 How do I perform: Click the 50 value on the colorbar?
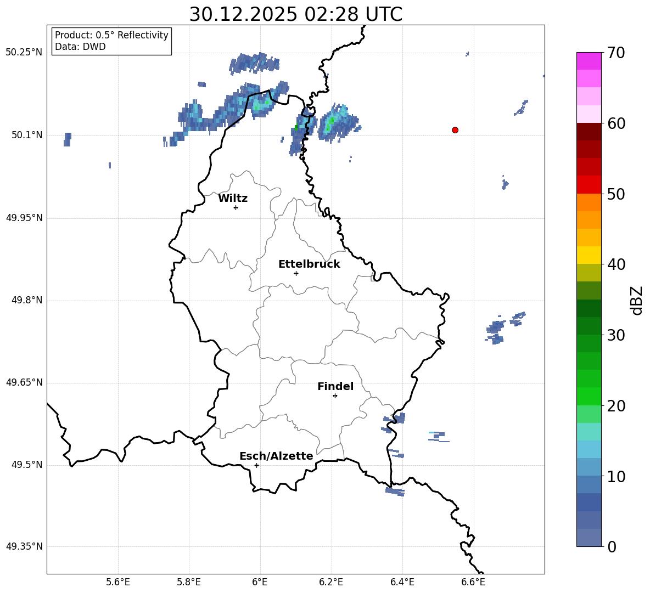tap(616, 194)
